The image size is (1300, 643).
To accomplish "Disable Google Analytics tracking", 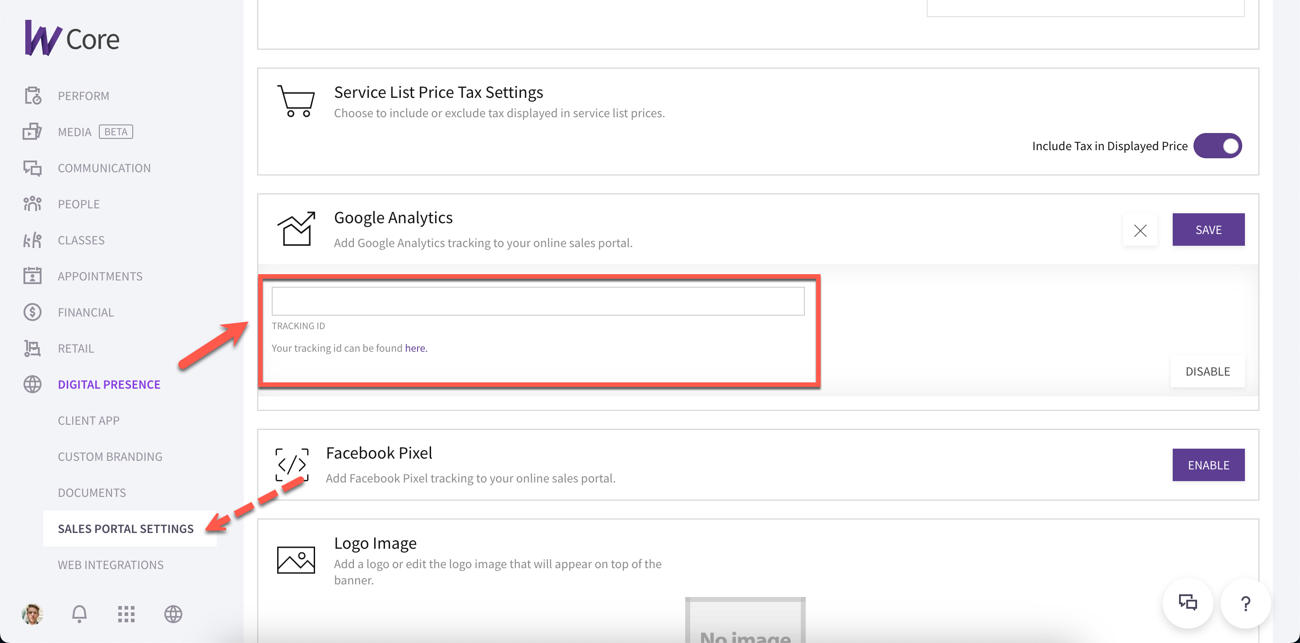I will [x=1207, y=371].
